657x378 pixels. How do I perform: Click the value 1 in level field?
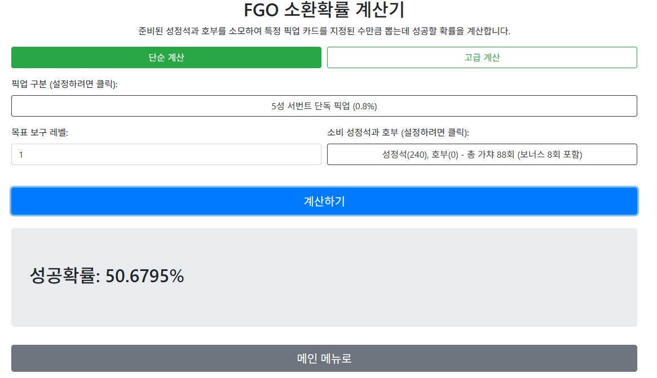[x=21, y=154]
